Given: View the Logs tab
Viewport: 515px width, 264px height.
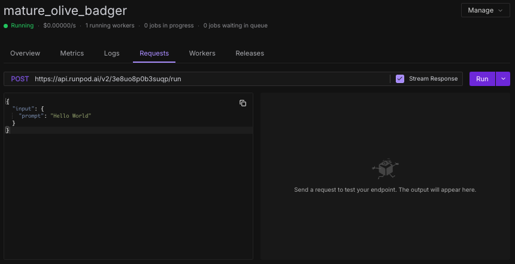Looking at the screenshot, I should coord(112,53).
